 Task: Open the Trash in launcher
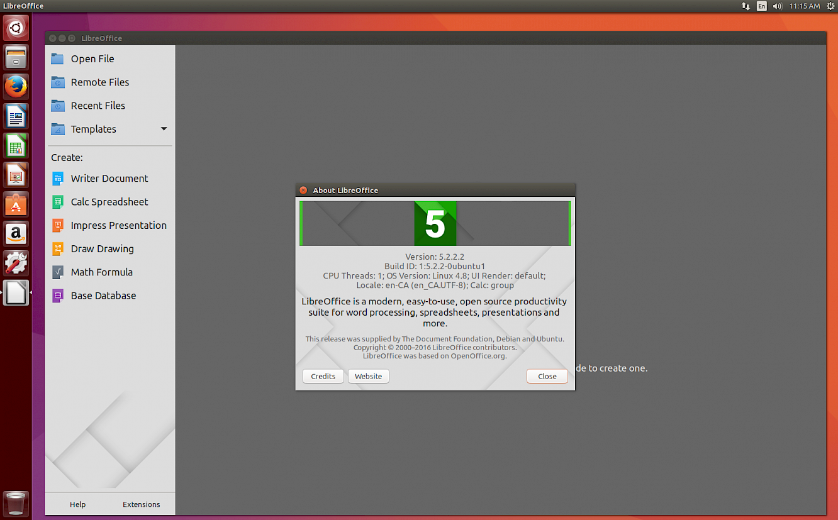point(16,504)
